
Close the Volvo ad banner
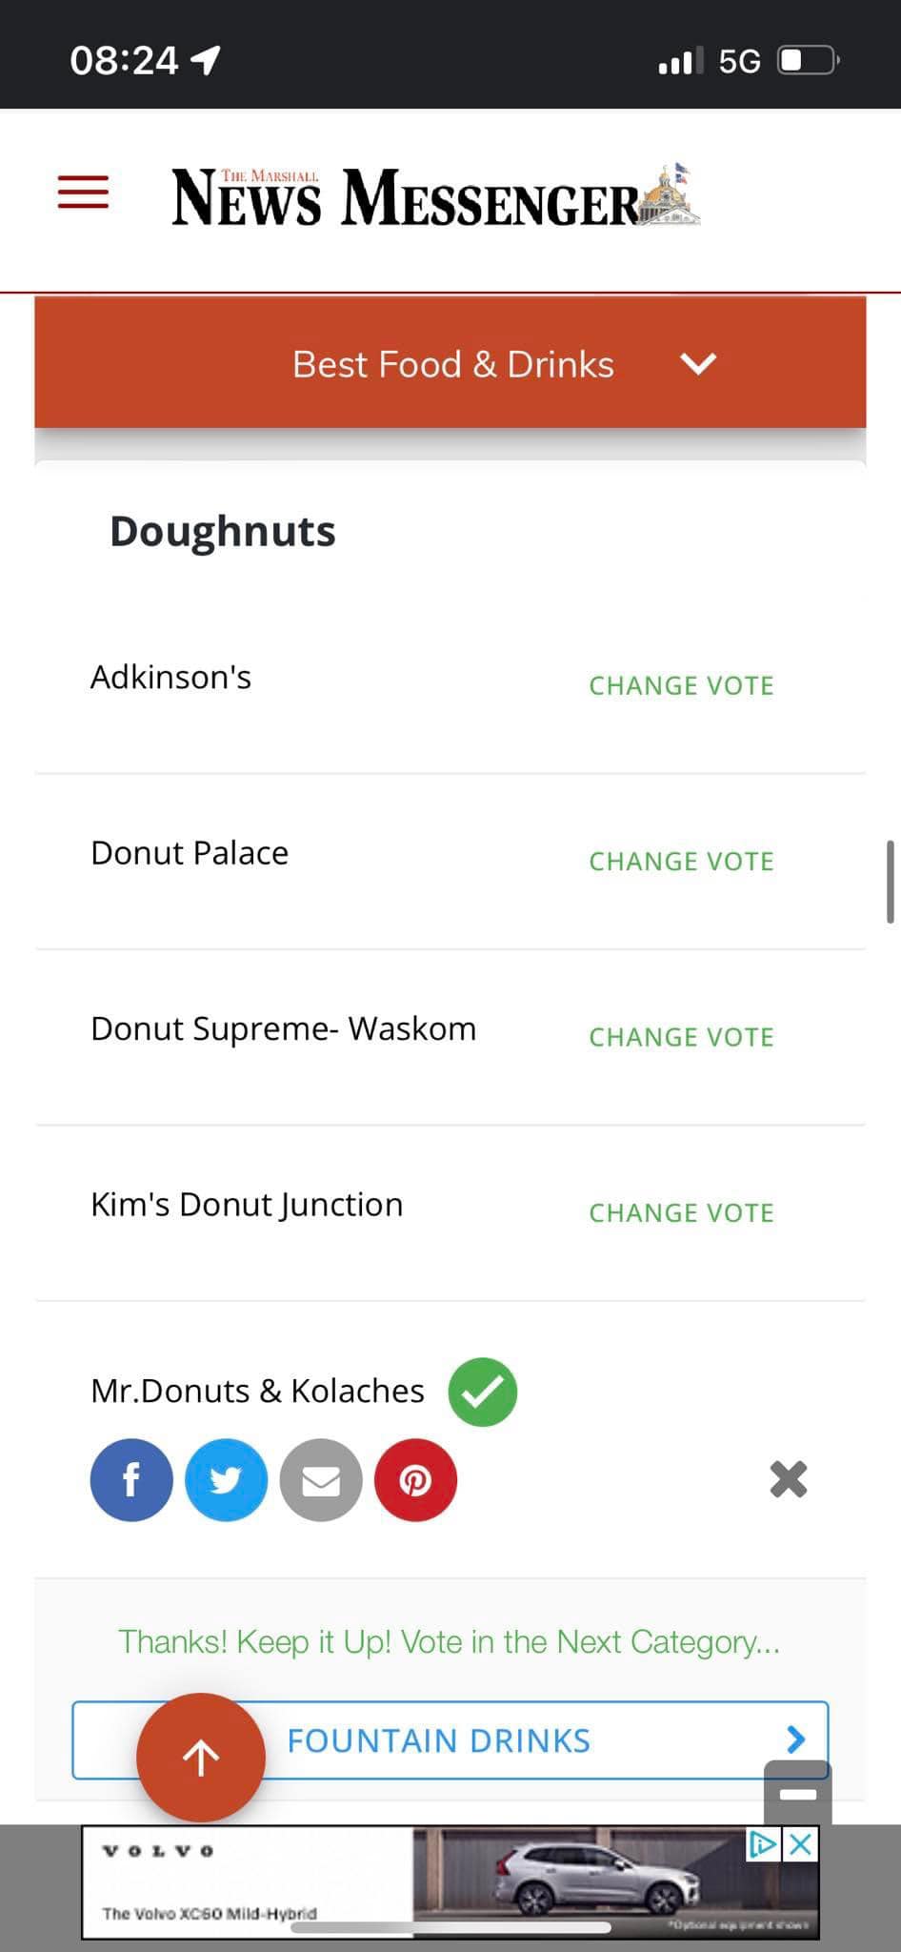tap(802, 1844)
